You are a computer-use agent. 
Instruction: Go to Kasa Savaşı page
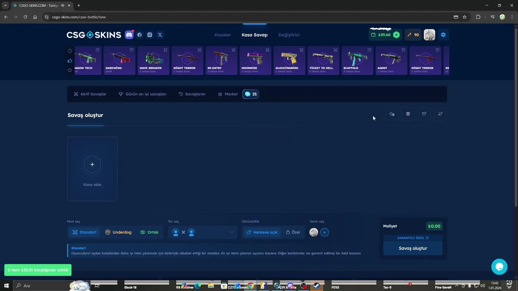tap(255, 35)
